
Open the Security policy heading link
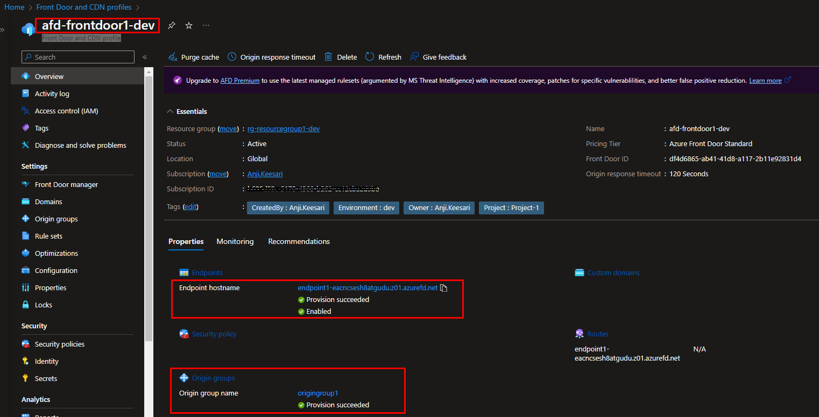(214, 334)
